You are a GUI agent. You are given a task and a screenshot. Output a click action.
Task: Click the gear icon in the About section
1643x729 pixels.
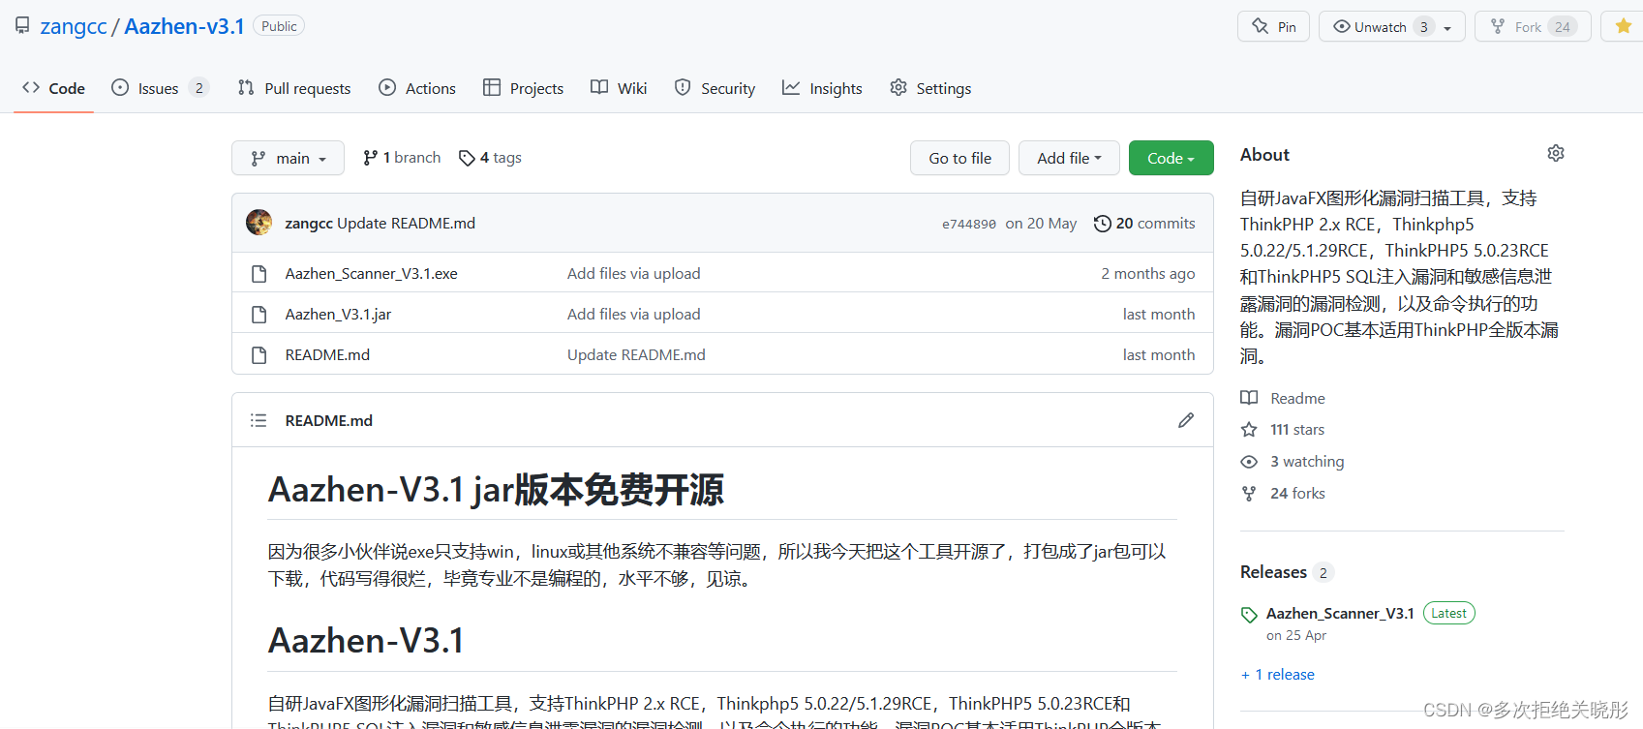tap(1556, 153)
